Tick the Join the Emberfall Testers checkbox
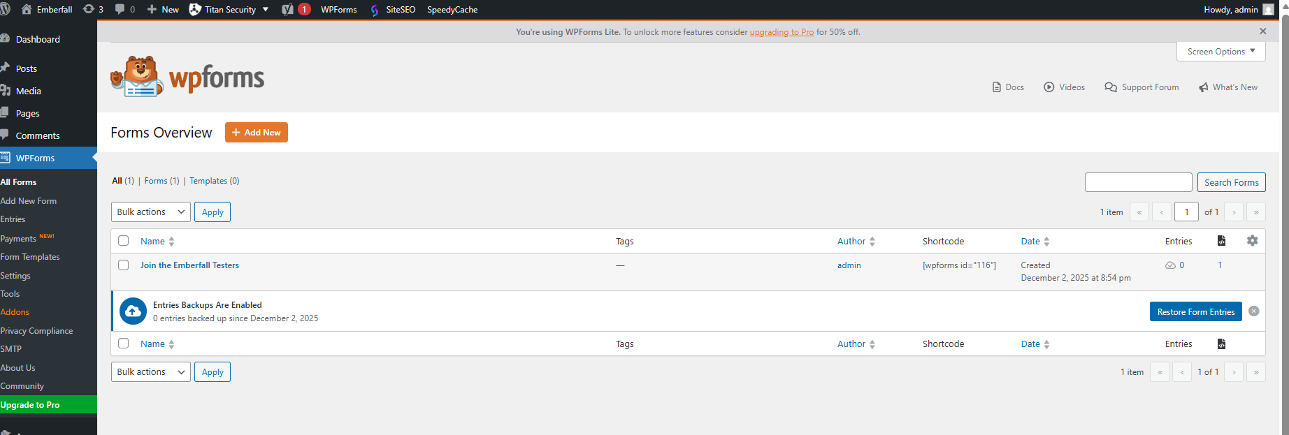This screenshot has height=435, width=1289. [x=124, y=265]
